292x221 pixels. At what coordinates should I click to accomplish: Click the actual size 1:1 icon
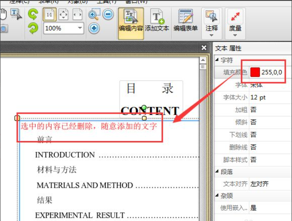[50, 15]
